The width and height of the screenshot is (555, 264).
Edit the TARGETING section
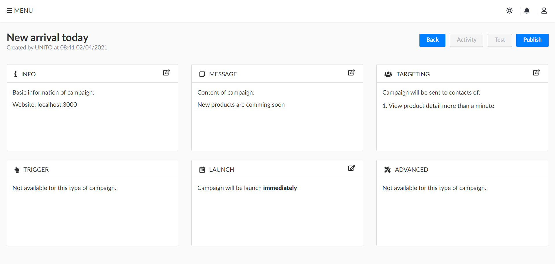[x=536, y=73]
